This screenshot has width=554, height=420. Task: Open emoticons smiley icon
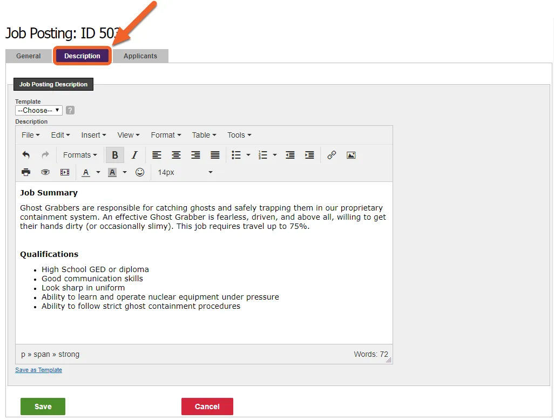140,172
